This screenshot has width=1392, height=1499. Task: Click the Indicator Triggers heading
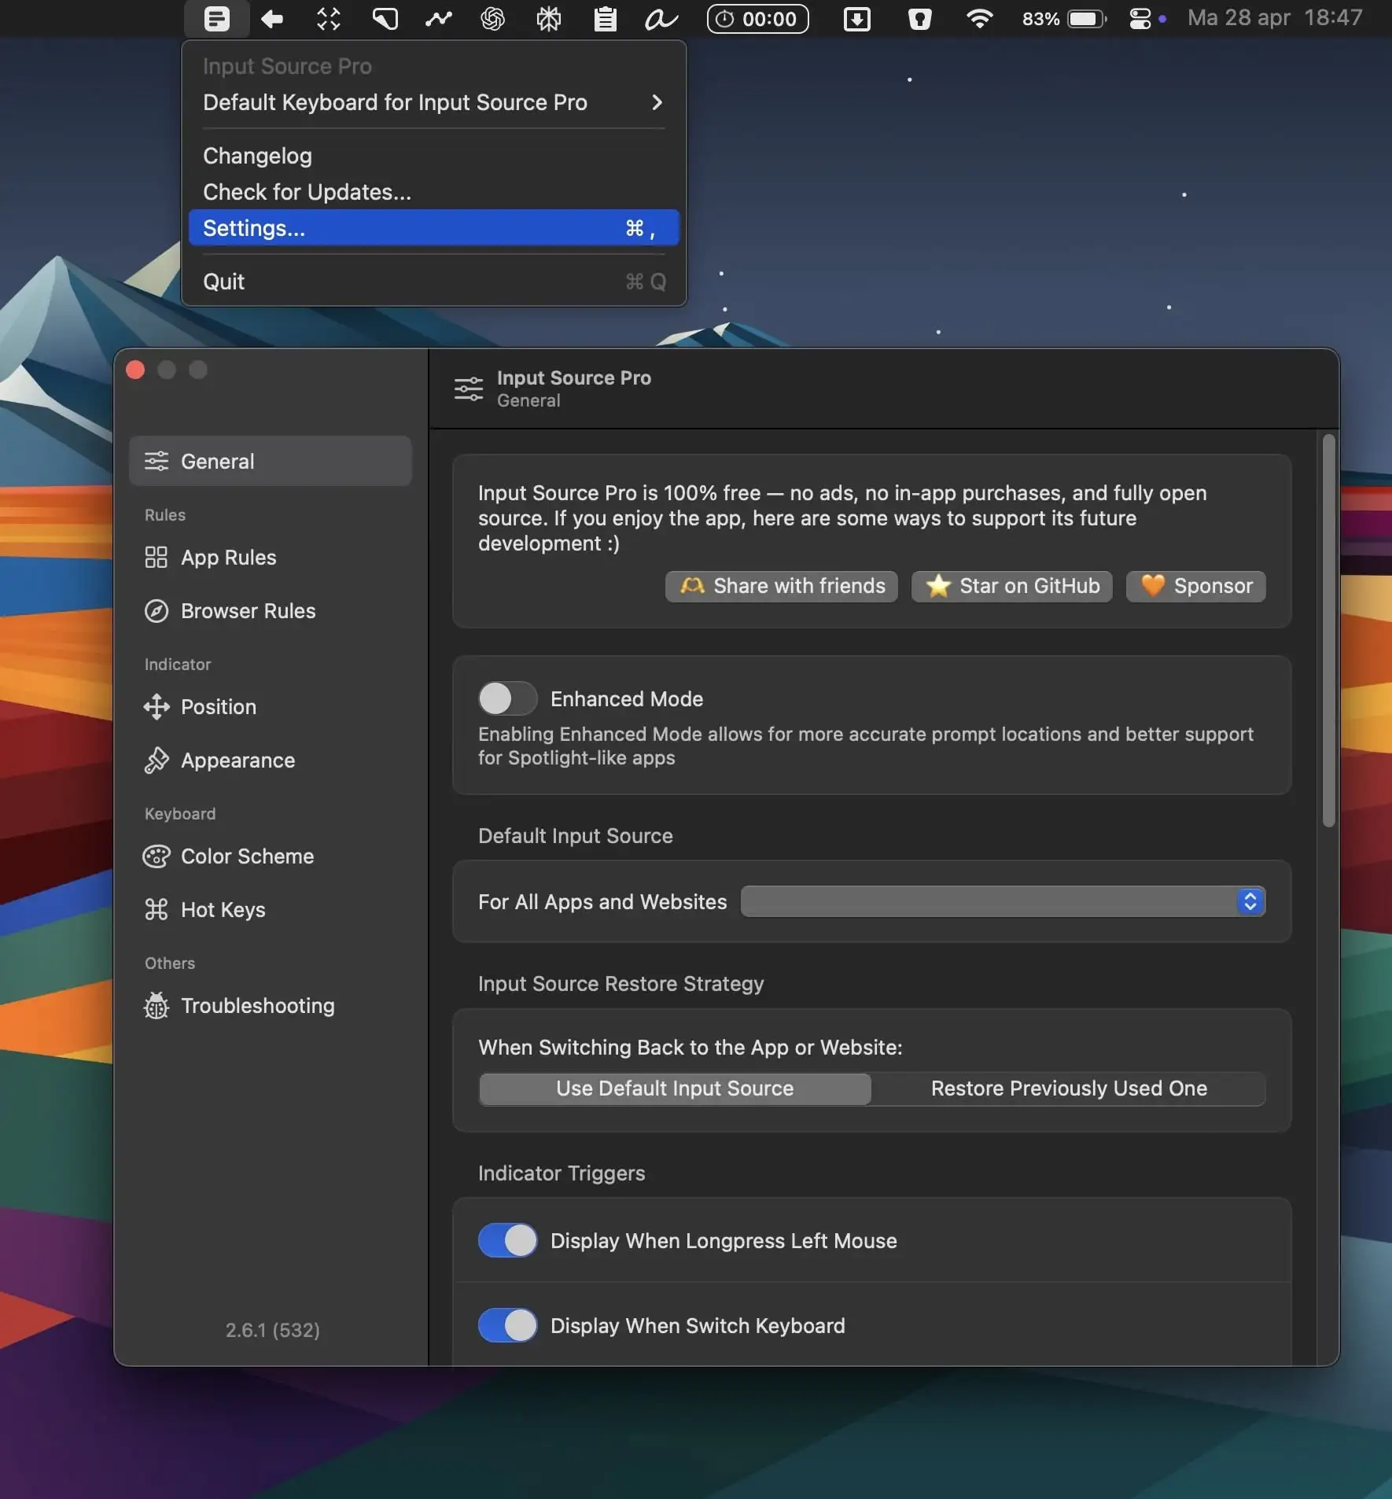click(x=562, y=1173)
